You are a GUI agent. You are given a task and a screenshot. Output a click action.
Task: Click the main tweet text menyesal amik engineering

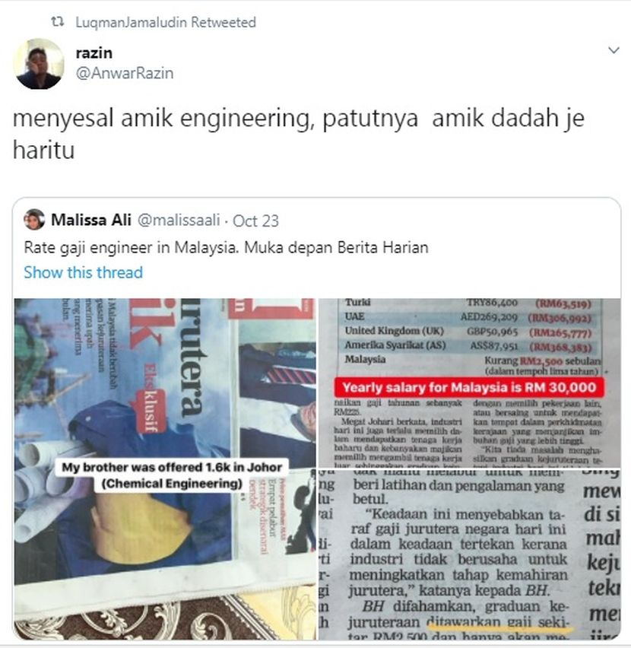click(298, 134)
